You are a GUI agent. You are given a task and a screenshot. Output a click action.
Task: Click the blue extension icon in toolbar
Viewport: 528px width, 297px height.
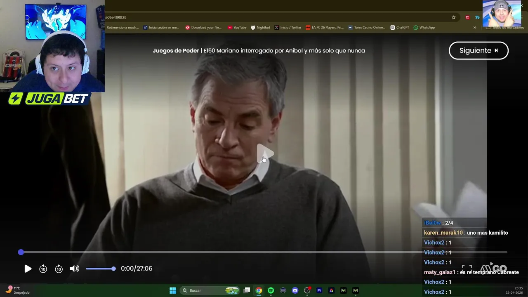click(477, 17)
